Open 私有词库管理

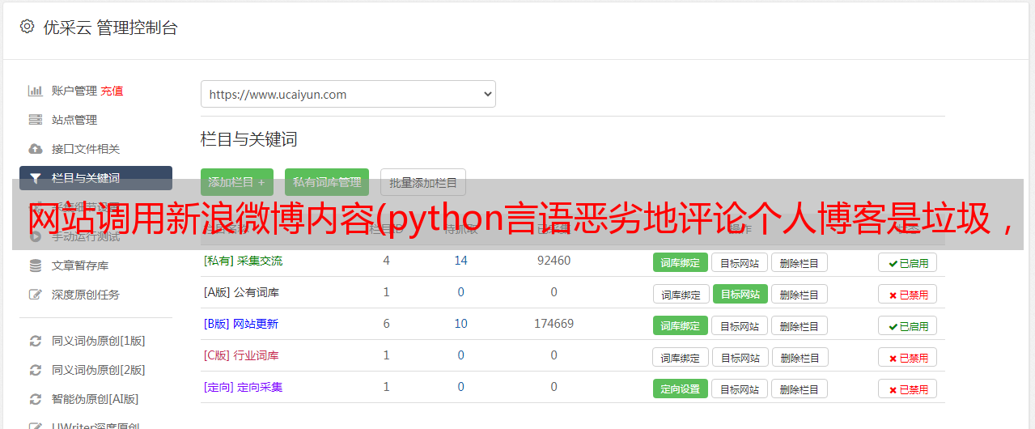pyautogui.click(x=327, y=182)
